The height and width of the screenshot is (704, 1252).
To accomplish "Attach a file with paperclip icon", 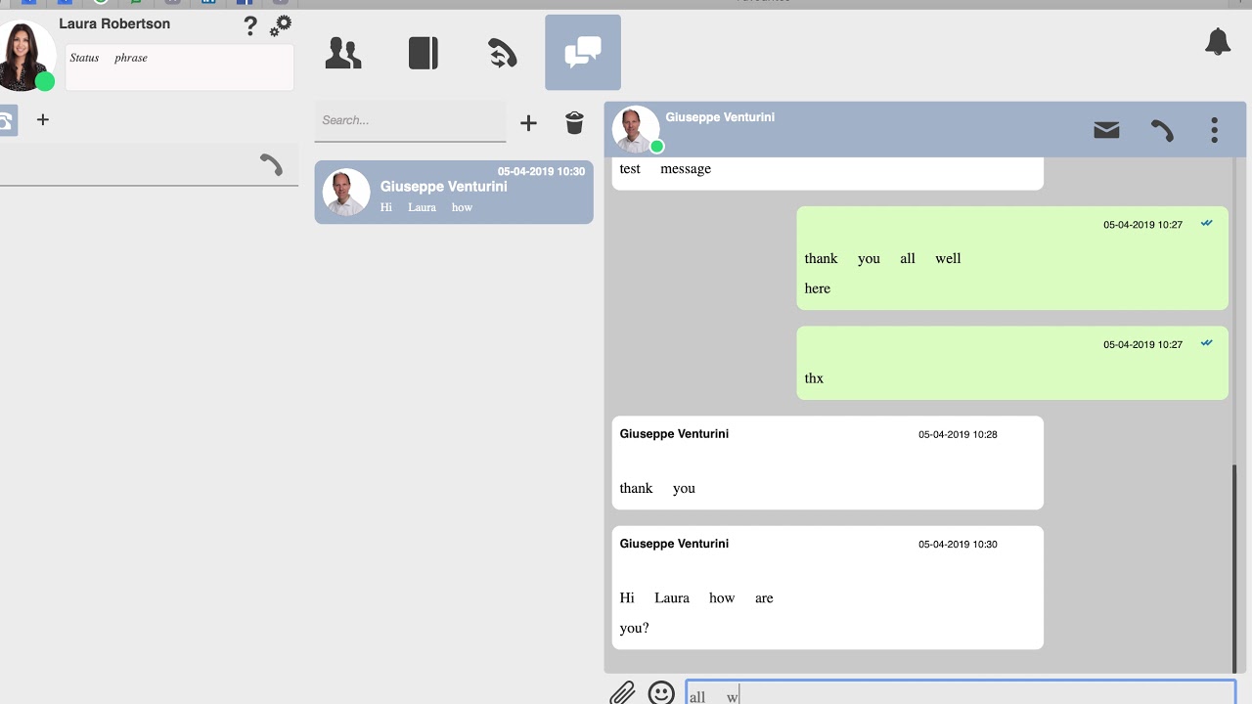I will click(x=623, y=692).
